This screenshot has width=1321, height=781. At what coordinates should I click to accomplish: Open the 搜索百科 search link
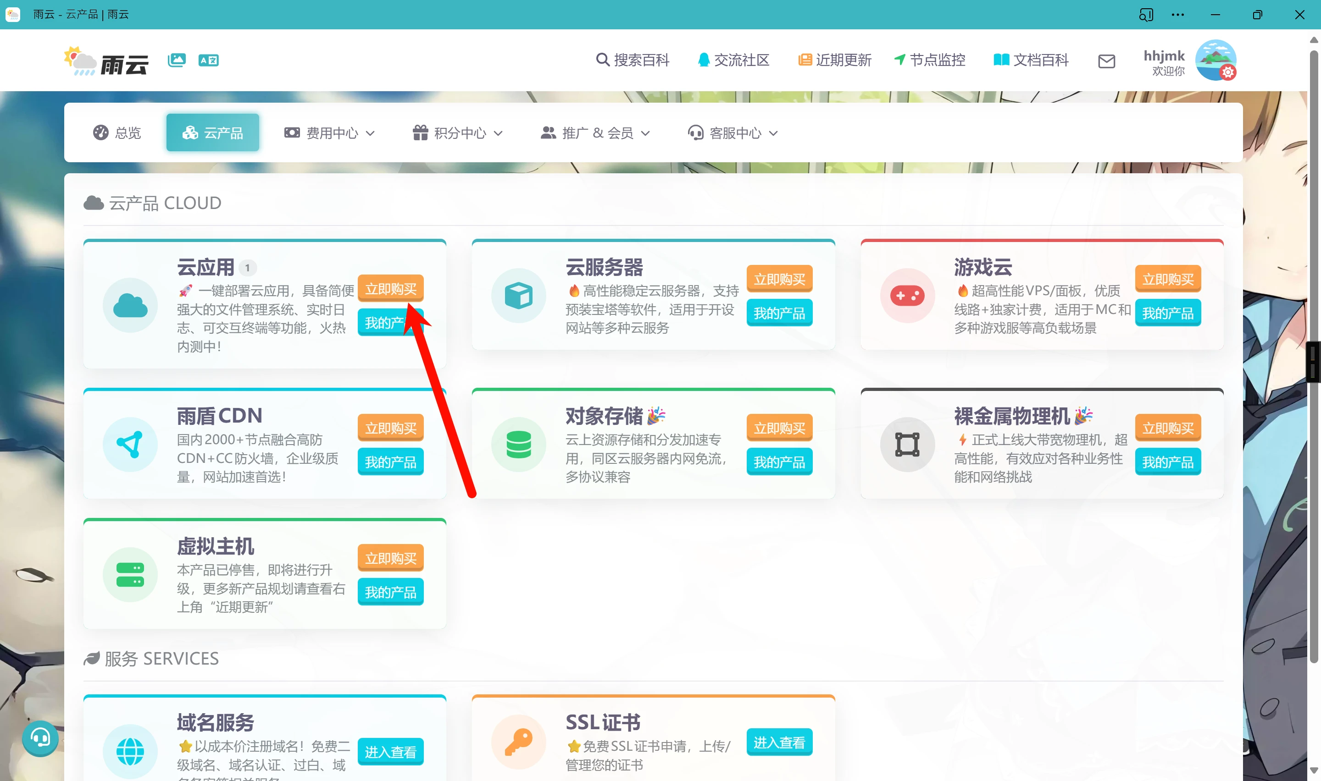(x=633, y=60)
